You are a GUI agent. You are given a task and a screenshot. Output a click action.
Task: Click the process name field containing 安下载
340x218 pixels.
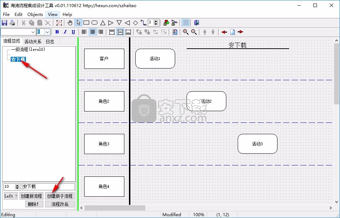click(x=48, y=187)
